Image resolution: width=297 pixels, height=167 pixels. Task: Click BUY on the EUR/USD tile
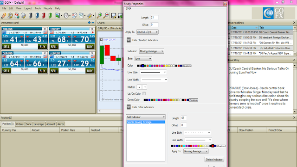42,47
